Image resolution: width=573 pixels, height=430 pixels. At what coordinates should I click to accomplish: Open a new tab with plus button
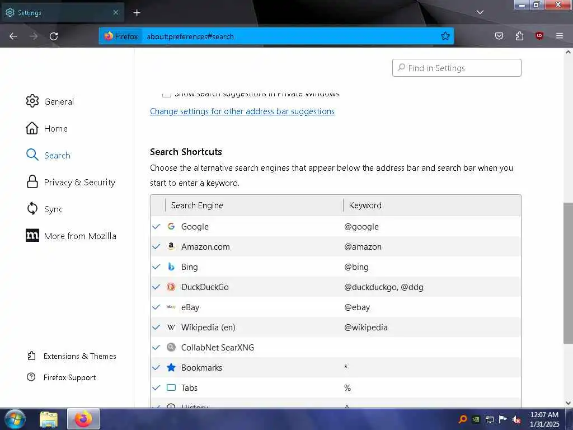tap(137, 13)
